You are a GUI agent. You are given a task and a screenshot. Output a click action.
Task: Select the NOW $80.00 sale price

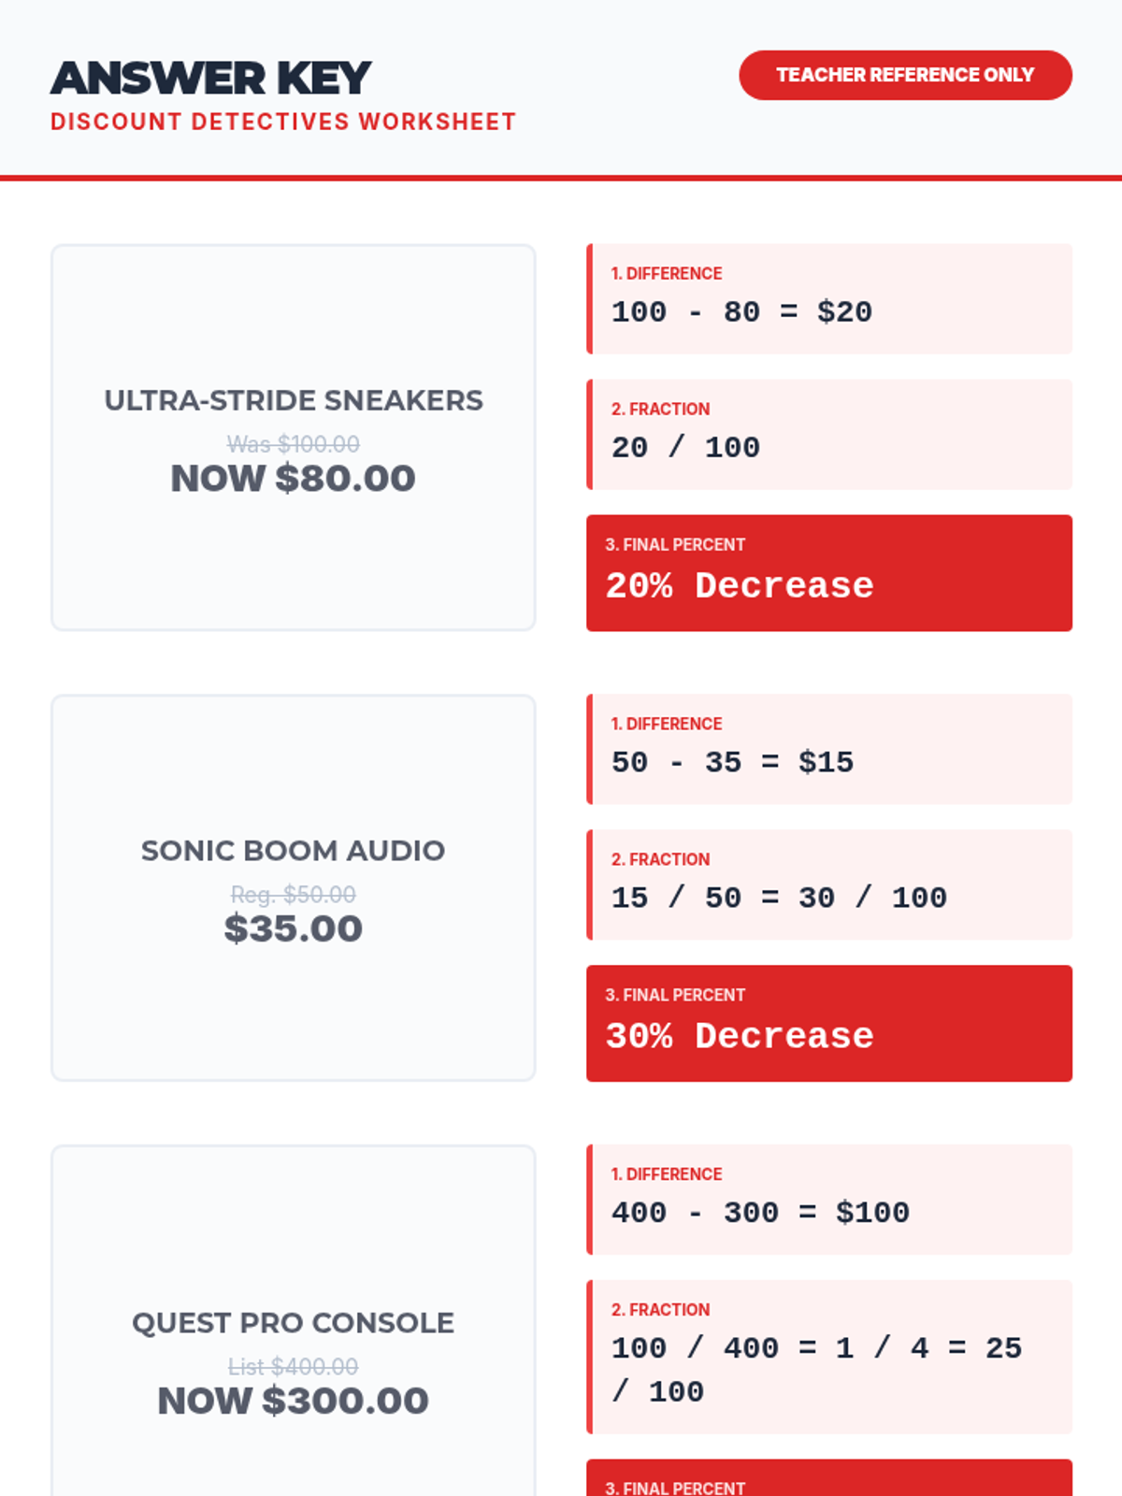tap(294, 479)
